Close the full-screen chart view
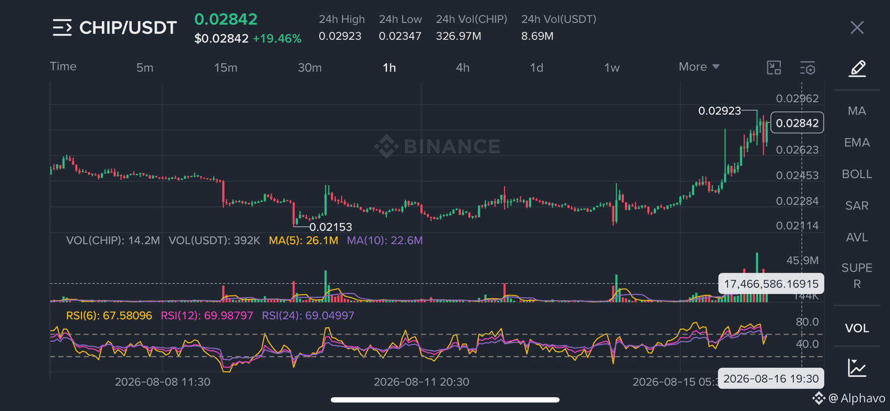Image resolution: width=890 pixels, height=411 pixels. coord(857,27)
